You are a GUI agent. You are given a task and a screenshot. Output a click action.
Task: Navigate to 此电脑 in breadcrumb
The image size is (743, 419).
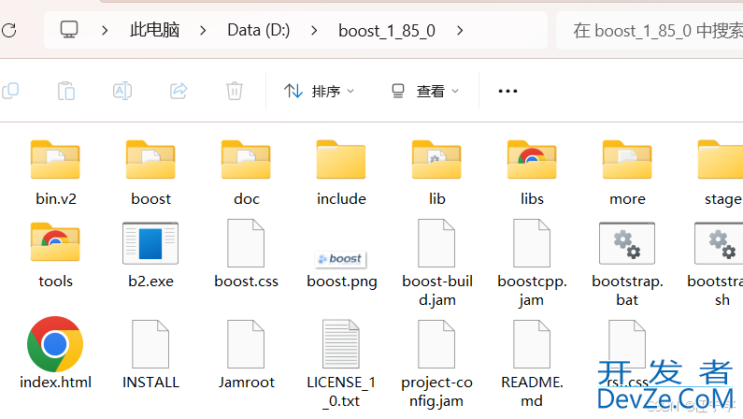[154, 30]
